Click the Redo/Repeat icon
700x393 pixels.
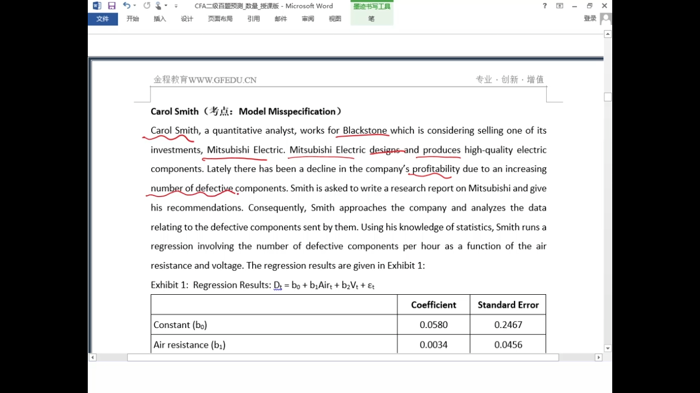[147, 6]
